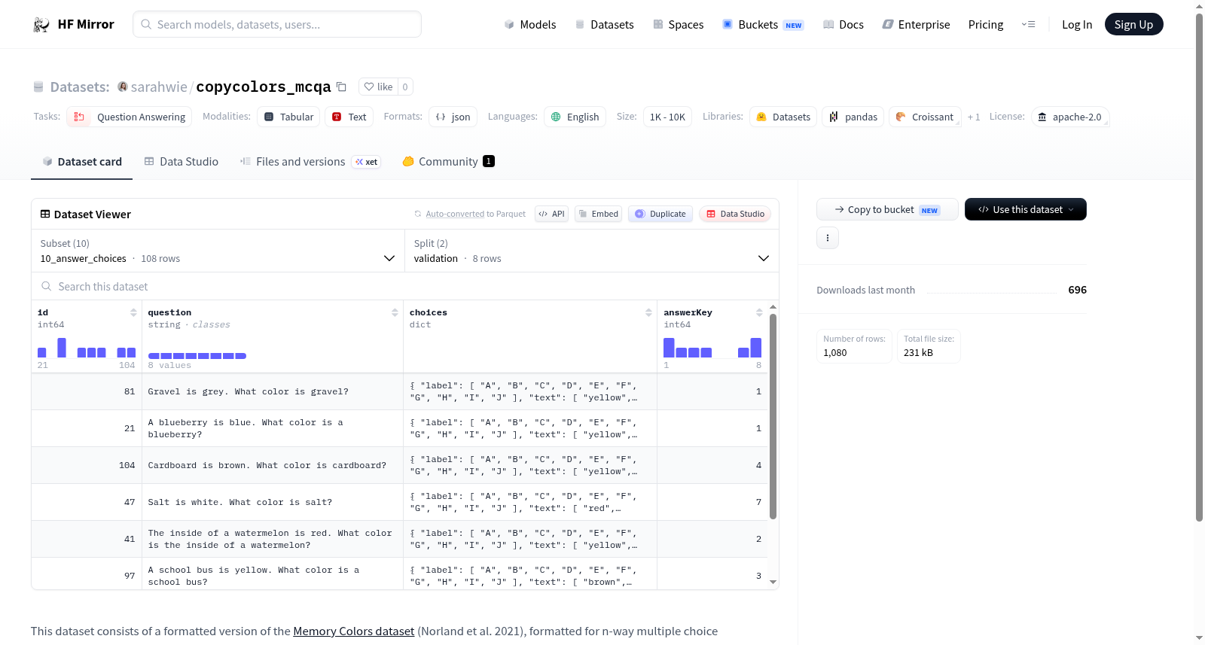Duplicate the dataset

pyautogui.click(x=660, y=214)
